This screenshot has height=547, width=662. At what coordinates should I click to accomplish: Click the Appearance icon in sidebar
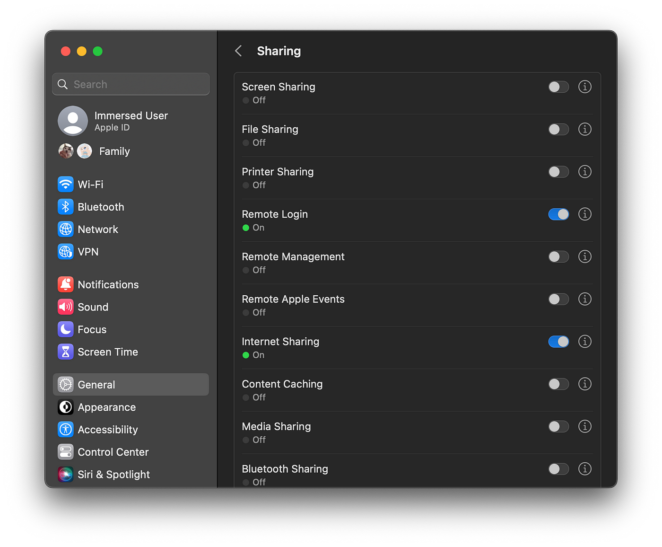tap(66, 407)
